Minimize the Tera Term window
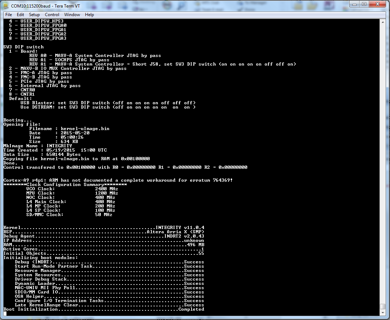This screenshot has width=390, height=320. point(355,4)
